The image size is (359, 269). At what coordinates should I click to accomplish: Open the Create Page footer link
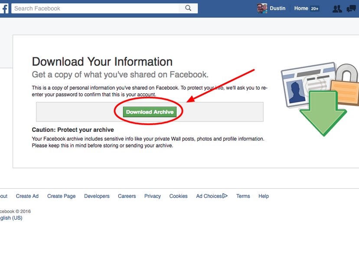click(x=61, y=196)
